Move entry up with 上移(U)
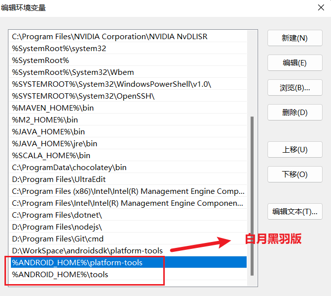The image size is (331, 296). pos(295,150)
